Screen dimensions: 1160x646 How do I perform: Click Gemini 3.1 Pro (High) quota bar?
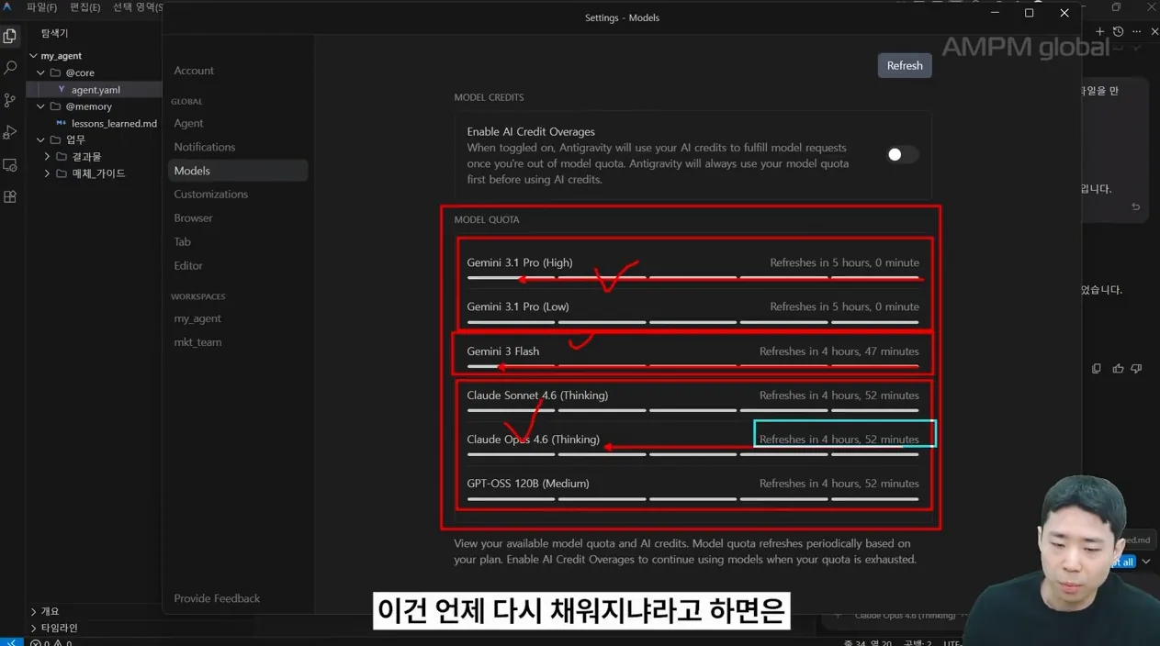click(693, 277)
